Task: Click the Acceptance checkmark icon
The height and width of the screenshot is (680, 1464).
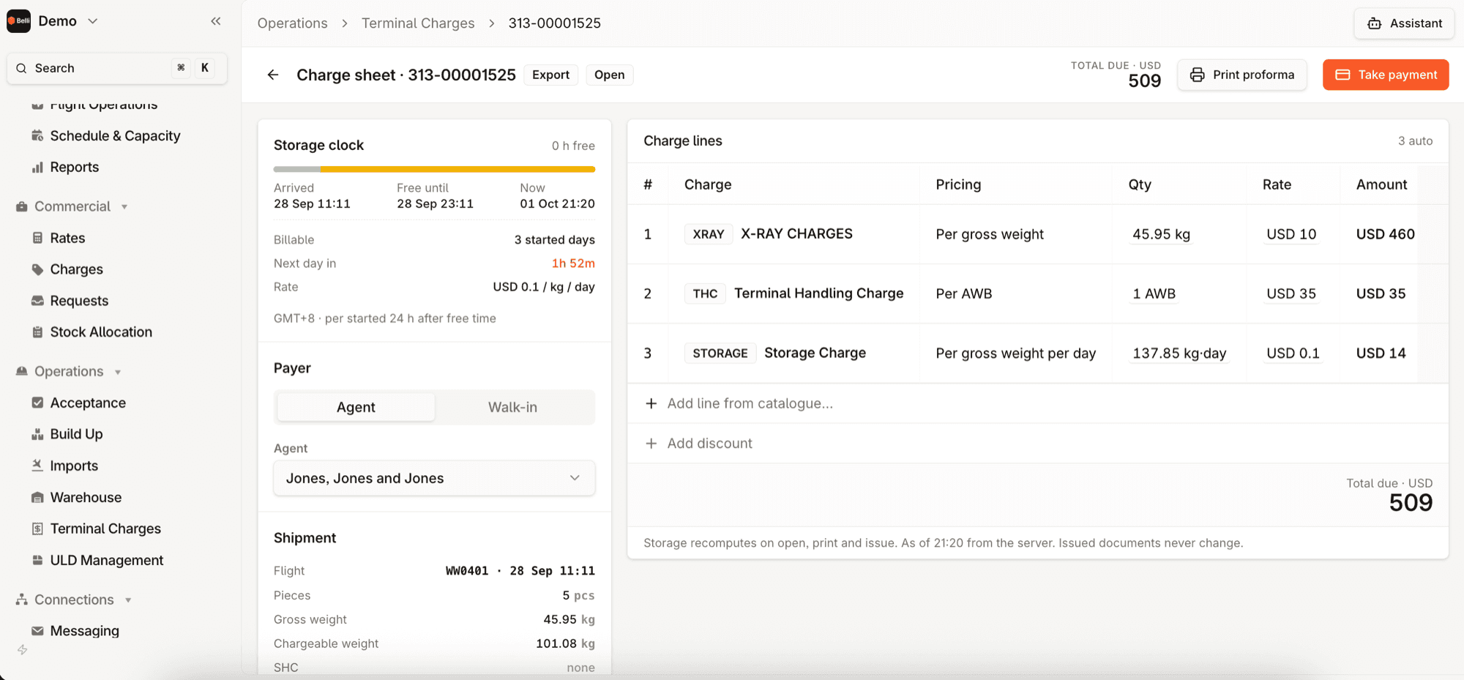Action: coord(37,403)
